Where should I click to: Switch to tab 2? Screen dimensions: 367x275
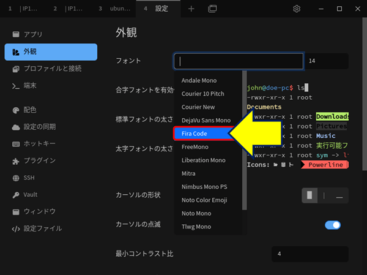point(68,9)
